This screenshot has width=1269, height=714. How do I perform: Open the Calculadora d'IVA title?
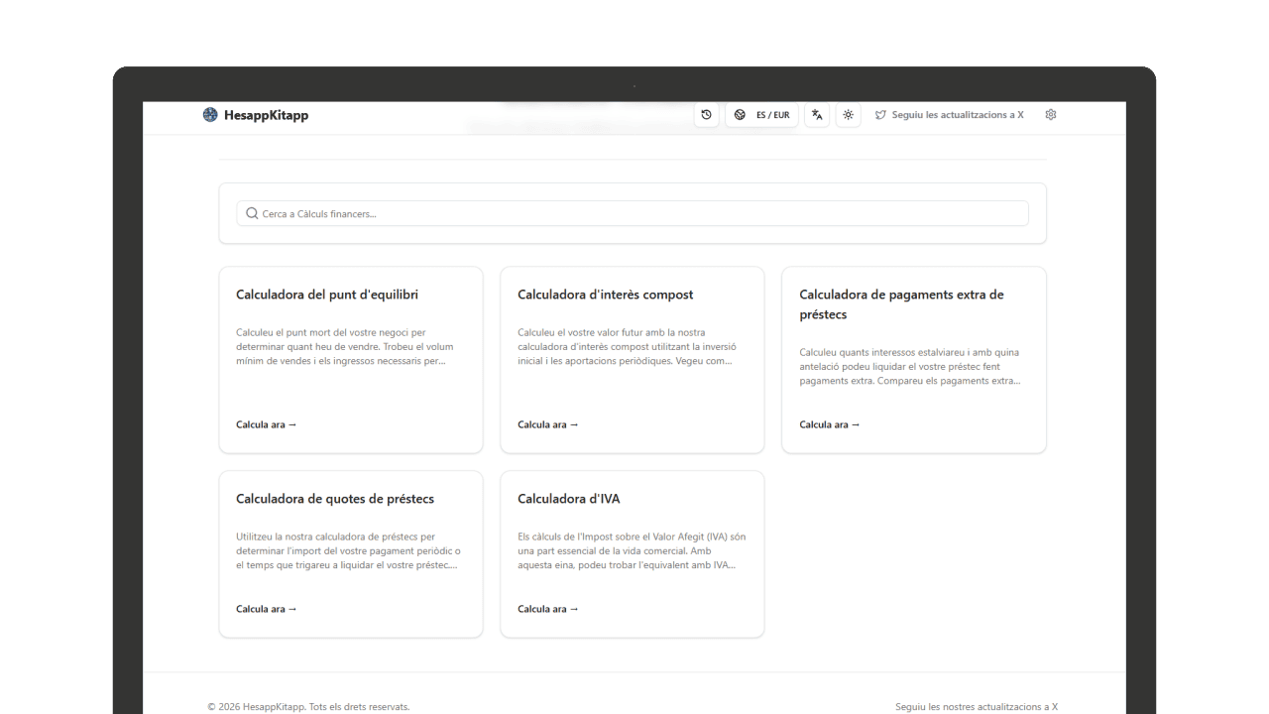(x=568, y=499)
